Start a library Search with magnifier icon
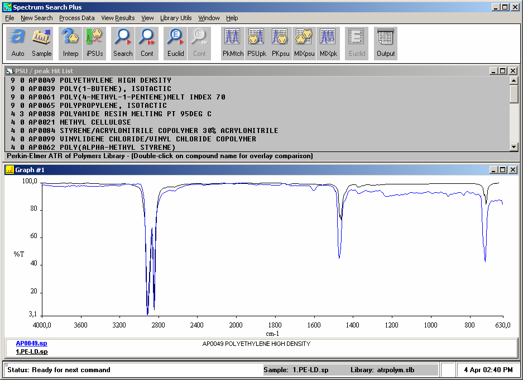Screen dimensions: 523x380 tap(123, 44)
